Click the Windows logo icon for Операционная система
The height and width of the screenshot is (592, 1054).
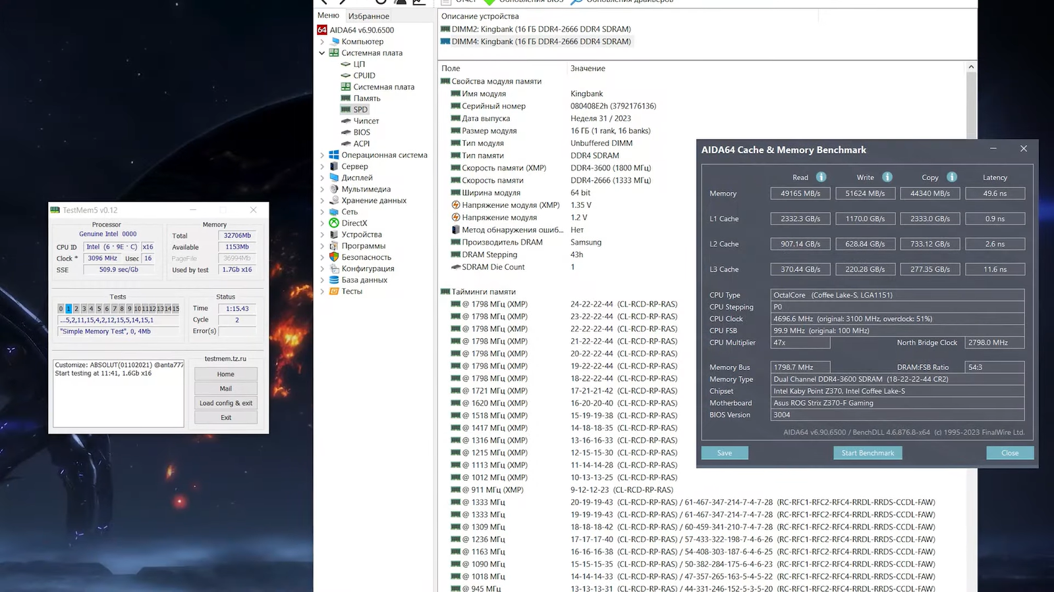coord(334,155)
